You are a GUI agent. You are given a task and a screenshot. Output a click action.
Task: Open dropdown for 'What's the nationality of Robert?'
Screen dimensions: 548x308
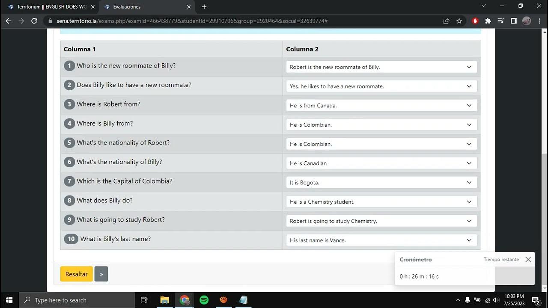pyautogui.click(x=381, y=144)
